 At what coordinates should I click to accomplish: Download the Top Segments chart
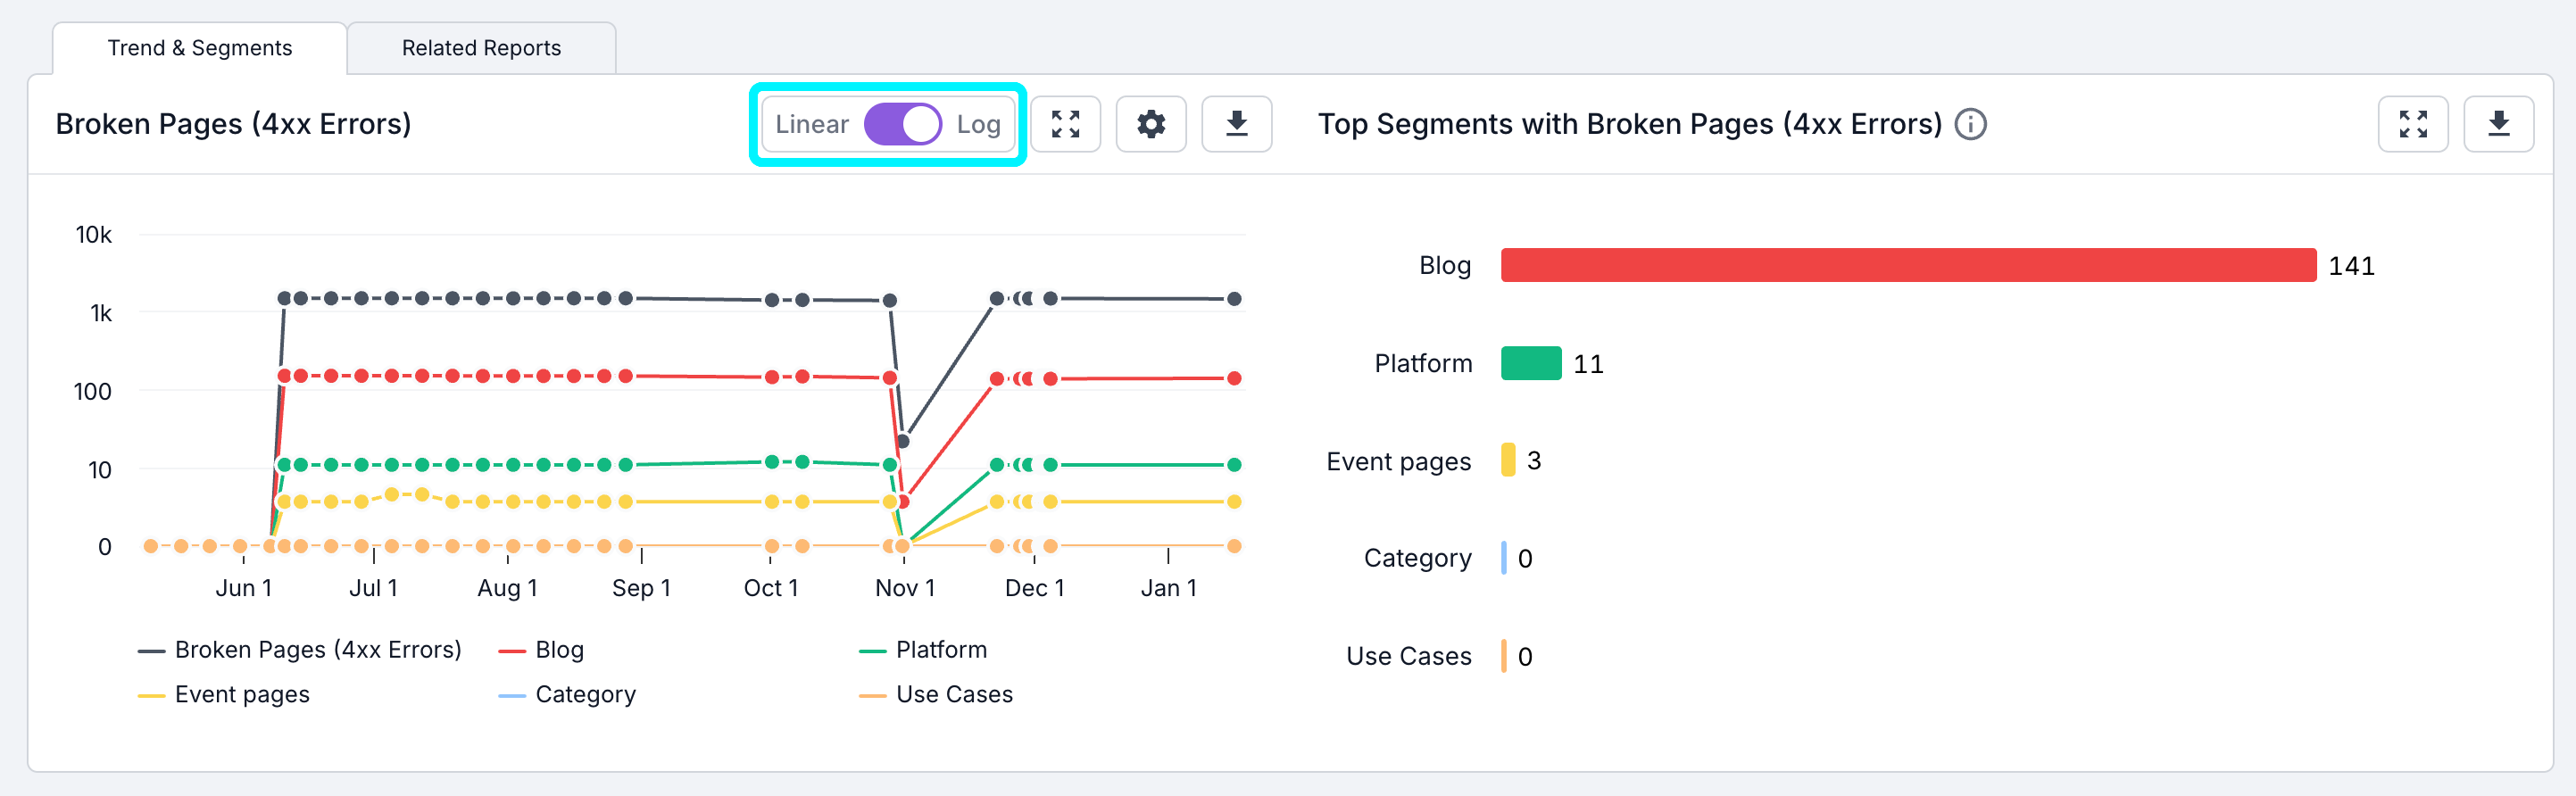(x=2498, y=124)
